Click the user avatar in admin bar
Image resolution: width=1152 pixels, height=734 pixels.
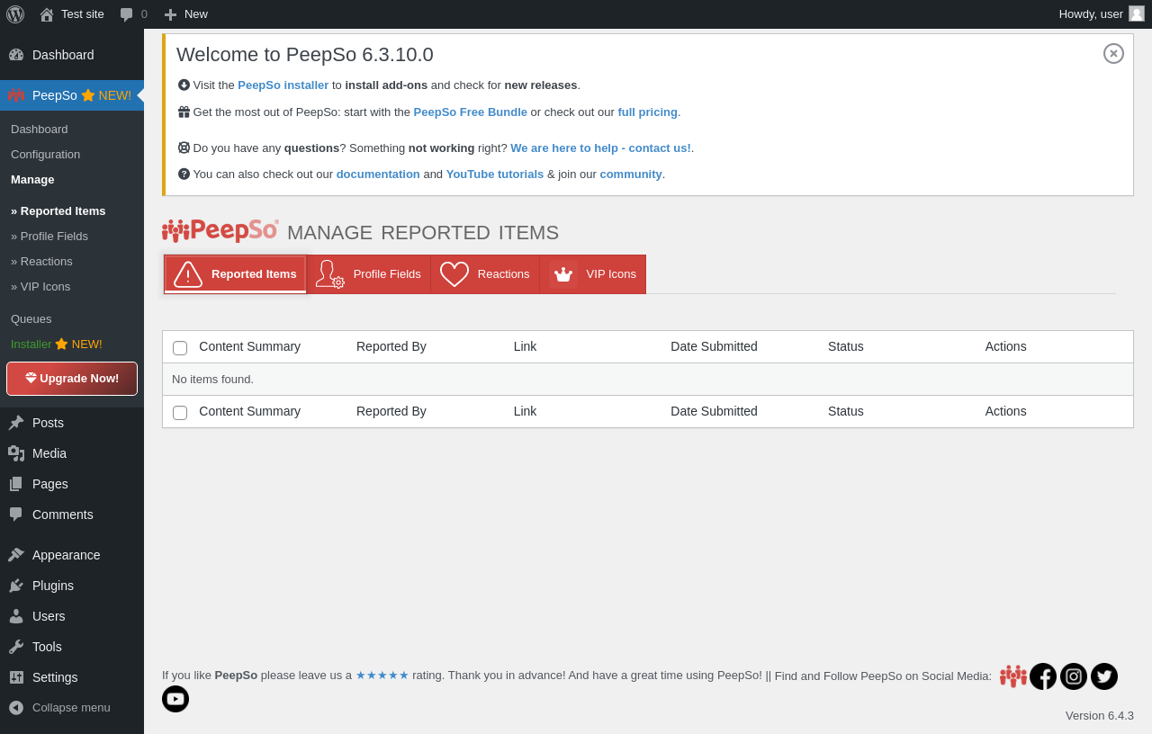1137,13
